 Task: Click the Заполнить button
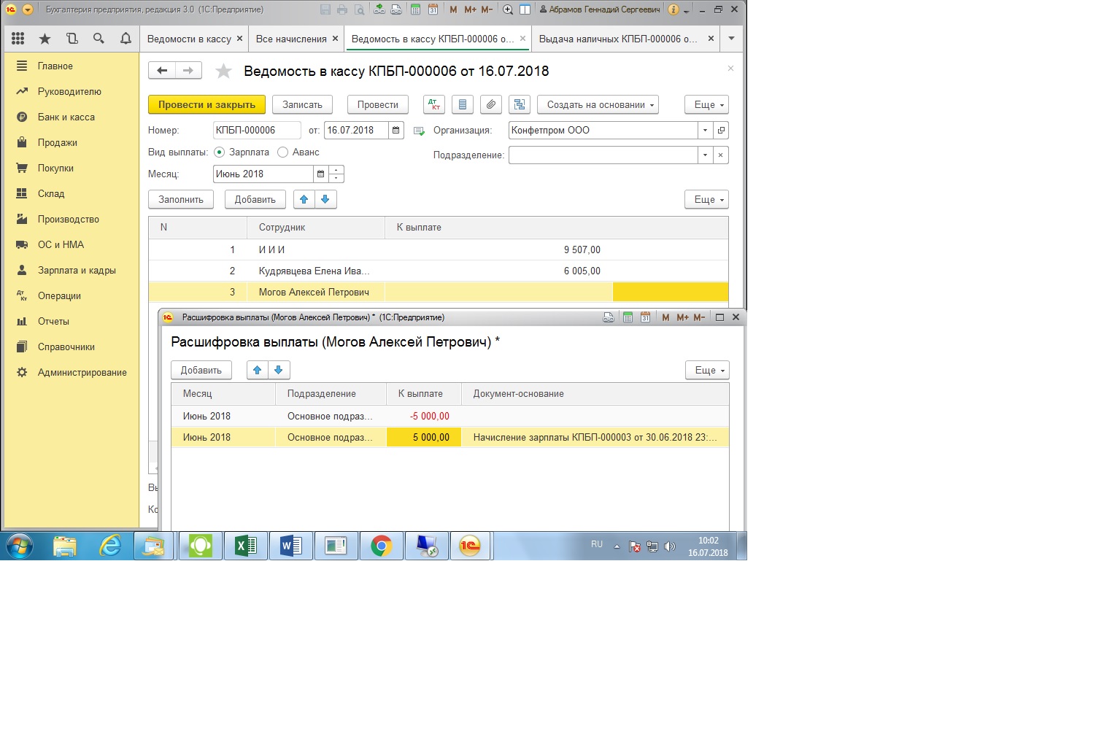click(x=181, y=199)
